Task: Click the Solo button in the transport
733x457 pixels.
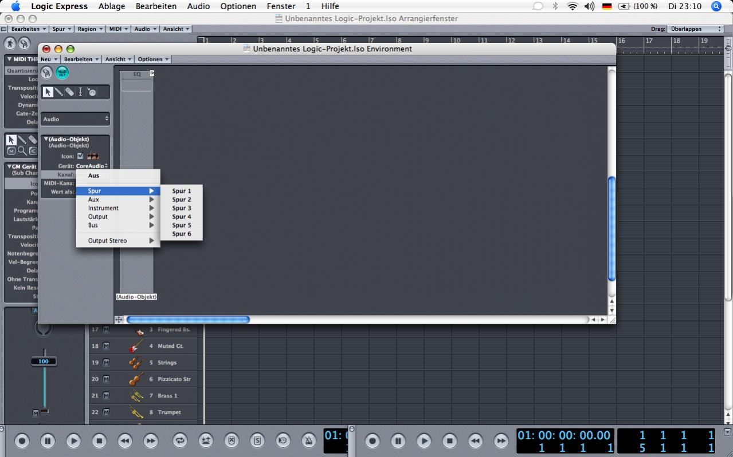Action: point(257,440)
